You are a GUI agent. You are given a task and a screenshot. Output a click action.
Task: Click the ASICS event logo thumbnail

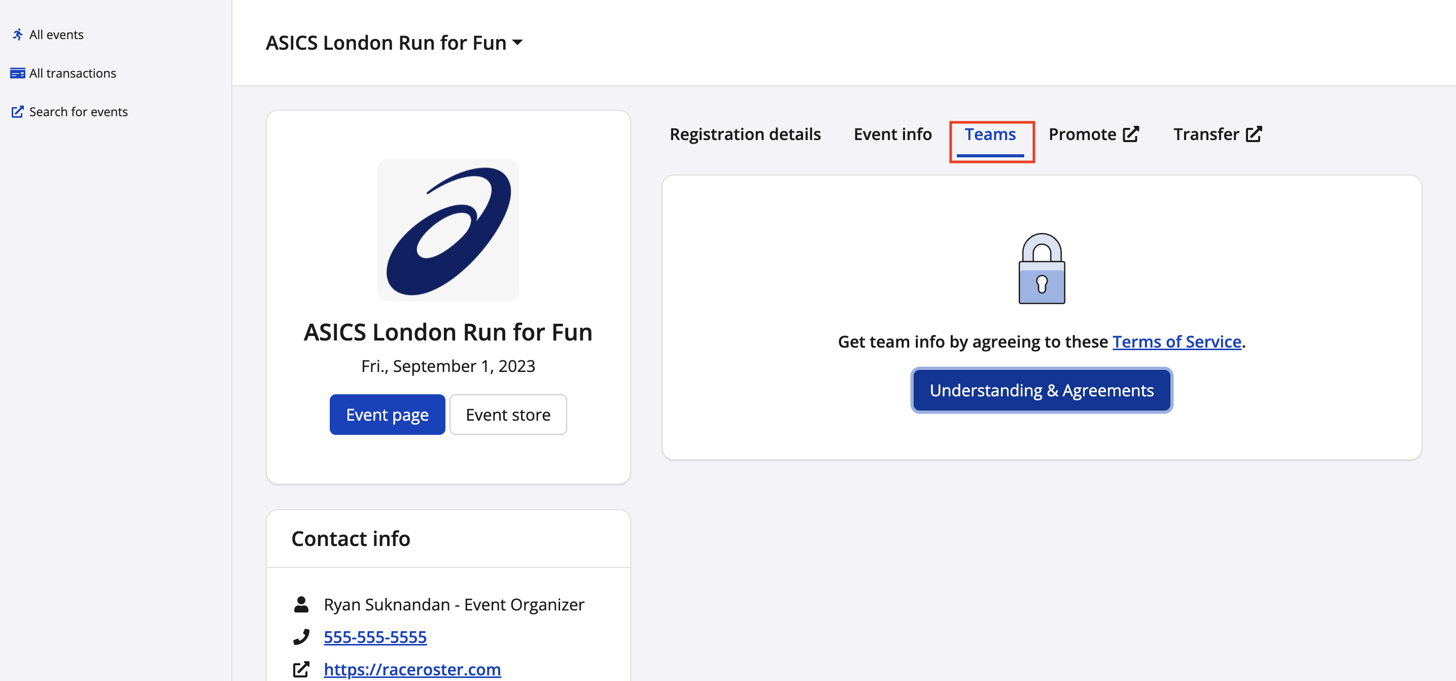tap(447, 230)
